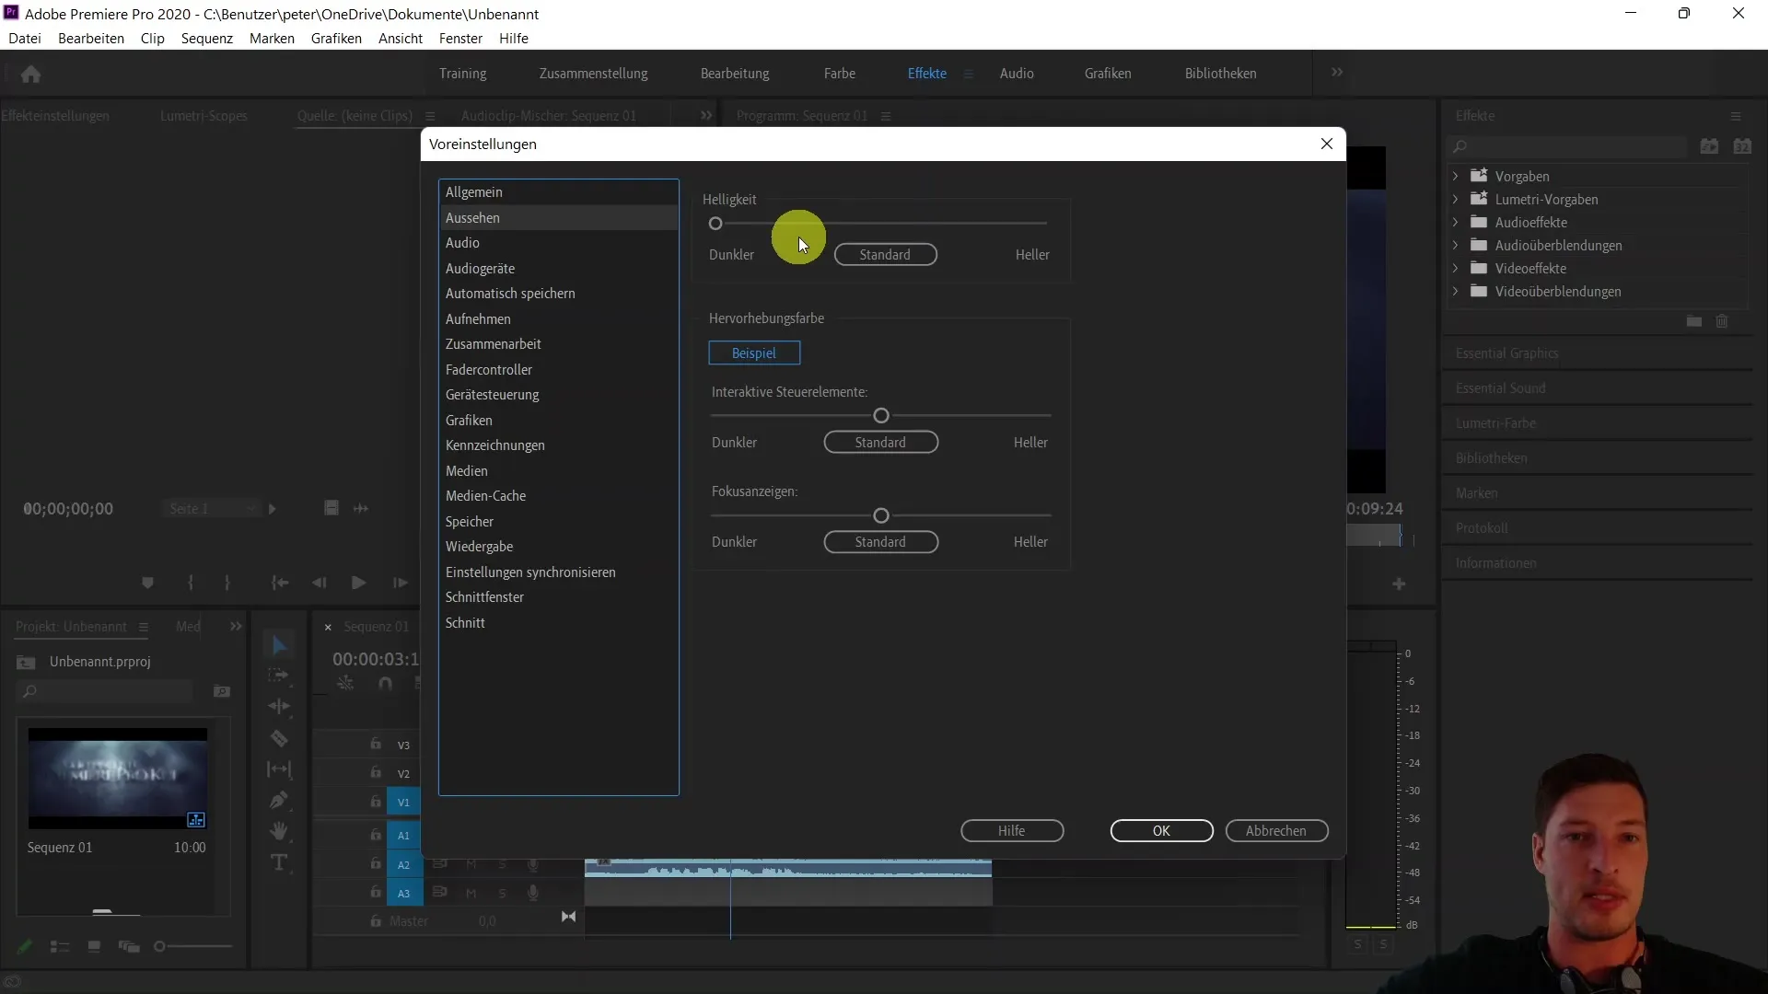Expand the Vorgaben effects folder
The width and height of the screenshot is (1768, 994).
1455,176
